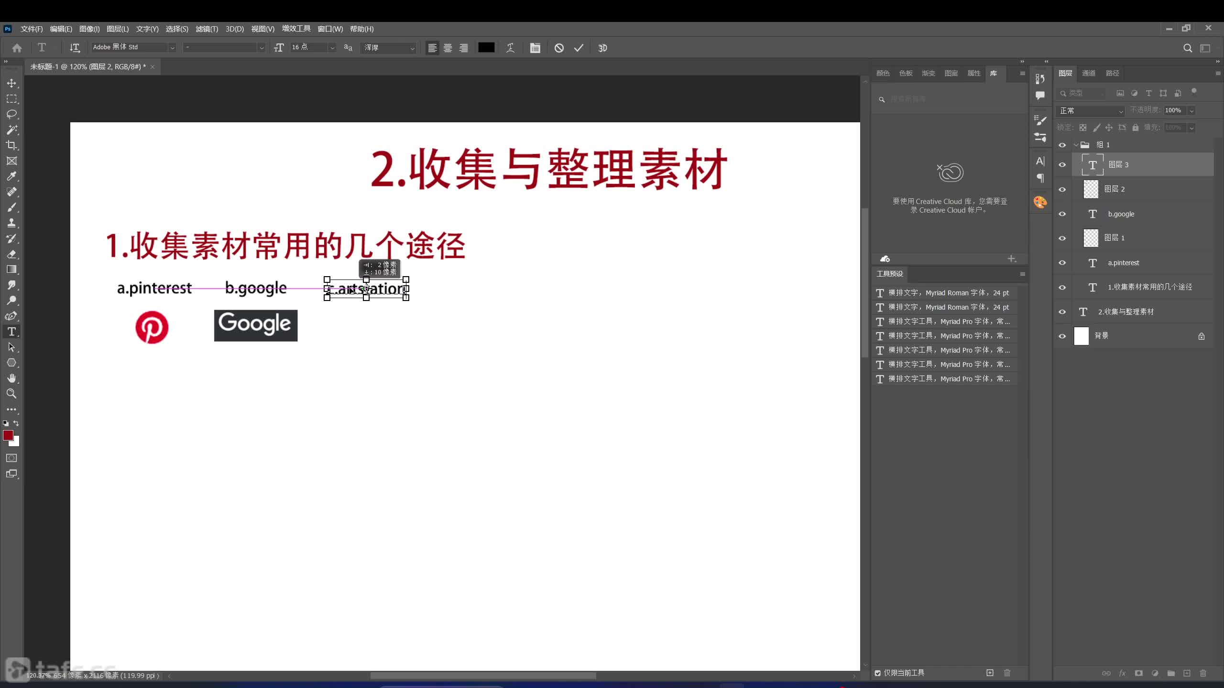1224x688 pixels.
Task: Open the opacity 100% dropdown
Action: point(1192,111)
